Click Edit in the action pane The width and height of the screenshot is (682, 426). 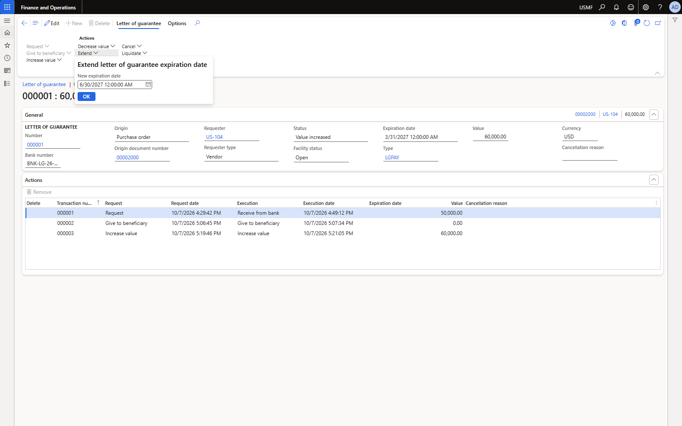point(52,23)
